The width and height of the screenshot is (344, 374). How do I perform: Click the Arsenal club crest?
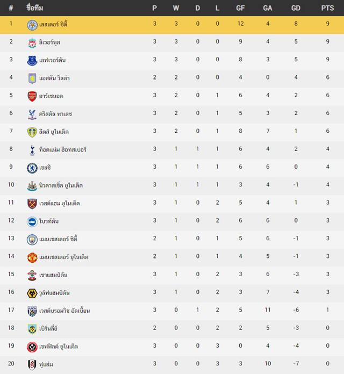tap(32, 96)
